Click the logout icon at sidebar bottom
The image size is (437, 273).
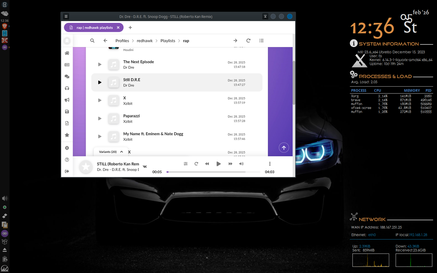click(x=67, y=171)
